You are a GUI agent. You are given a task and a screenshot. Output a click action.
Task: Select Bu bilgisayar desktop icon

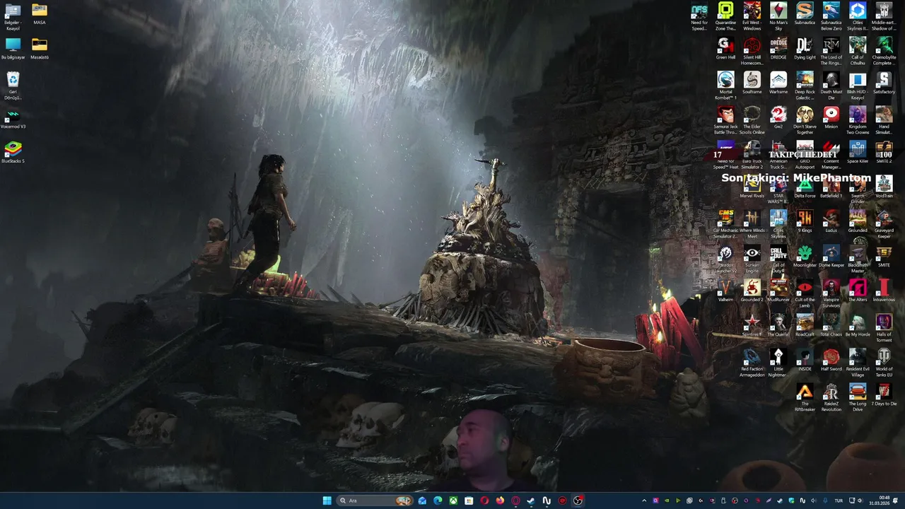(13, 49)
